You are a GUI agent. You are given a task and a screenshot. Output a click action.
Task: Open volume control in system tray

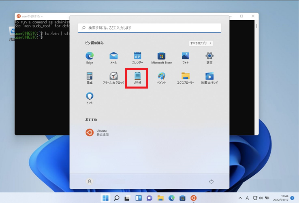pyautogui.click(x=261, y=198)
